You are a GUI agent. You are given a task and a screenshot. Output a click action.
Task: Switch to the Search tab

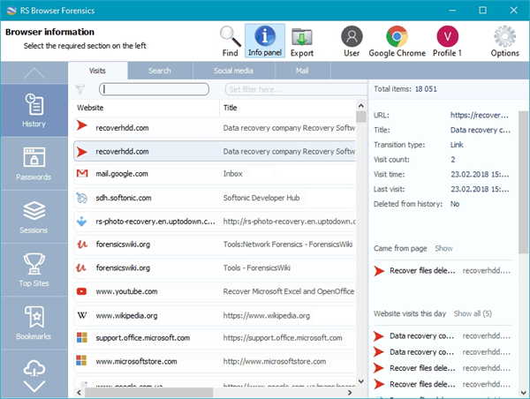coord(160,71)
